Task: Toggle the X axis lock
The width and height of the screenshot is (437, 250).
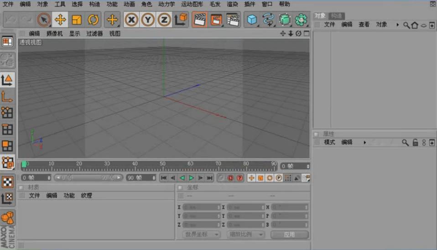Action: (131, 20)
